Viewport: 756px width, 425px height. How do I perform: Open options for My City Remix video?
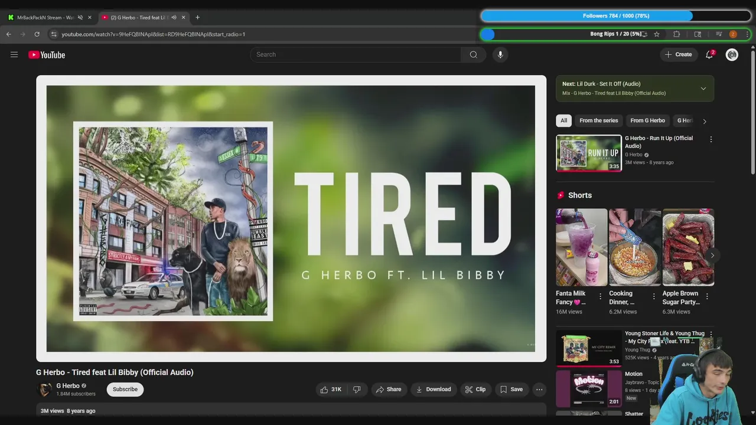click(711, 334)
